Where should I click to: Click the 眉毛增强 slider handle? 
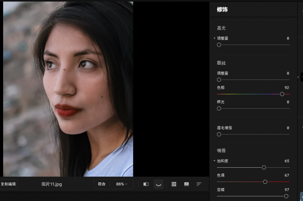coord(219,134)
